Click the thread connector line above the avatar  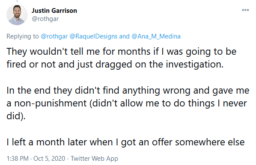click(17, 1)
